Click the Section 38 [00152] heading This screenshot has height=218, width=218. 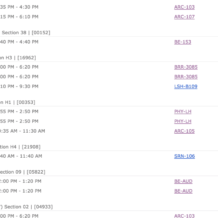coord(25,33)
